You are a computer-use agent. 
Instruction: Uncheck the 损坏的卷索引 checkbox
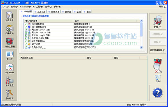pyautogui.click(x=26, y=24)
